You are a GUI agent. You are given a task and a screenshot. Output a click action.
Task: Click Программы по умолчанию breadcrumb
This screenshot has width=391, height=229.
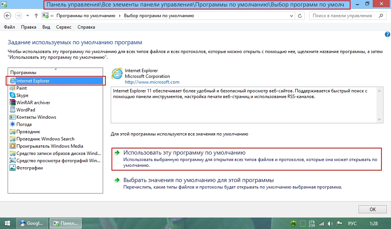tap(86, 16)
